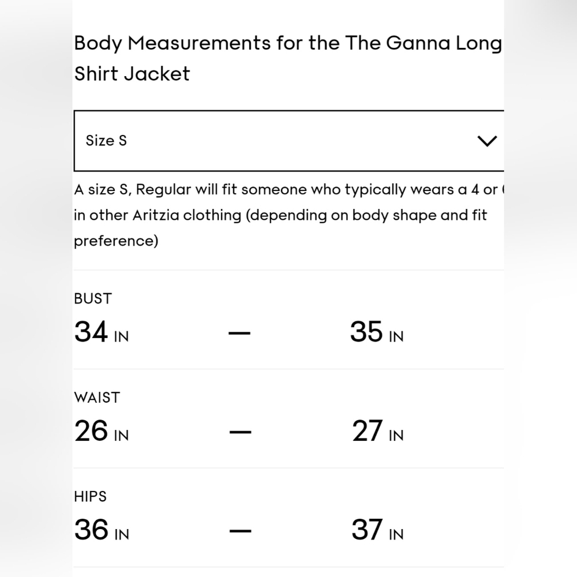Image resolution: width=577 pixels, height=577 pixels.
Task: Click the HIPS label
Action: pyautogui.click(x=90, y=496)
